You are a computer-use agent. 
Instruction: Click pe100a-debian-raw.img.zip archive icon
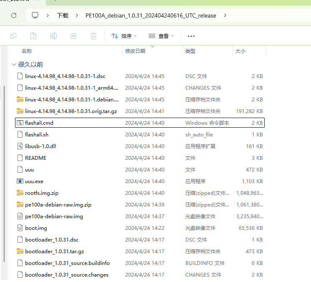point(20,205)
